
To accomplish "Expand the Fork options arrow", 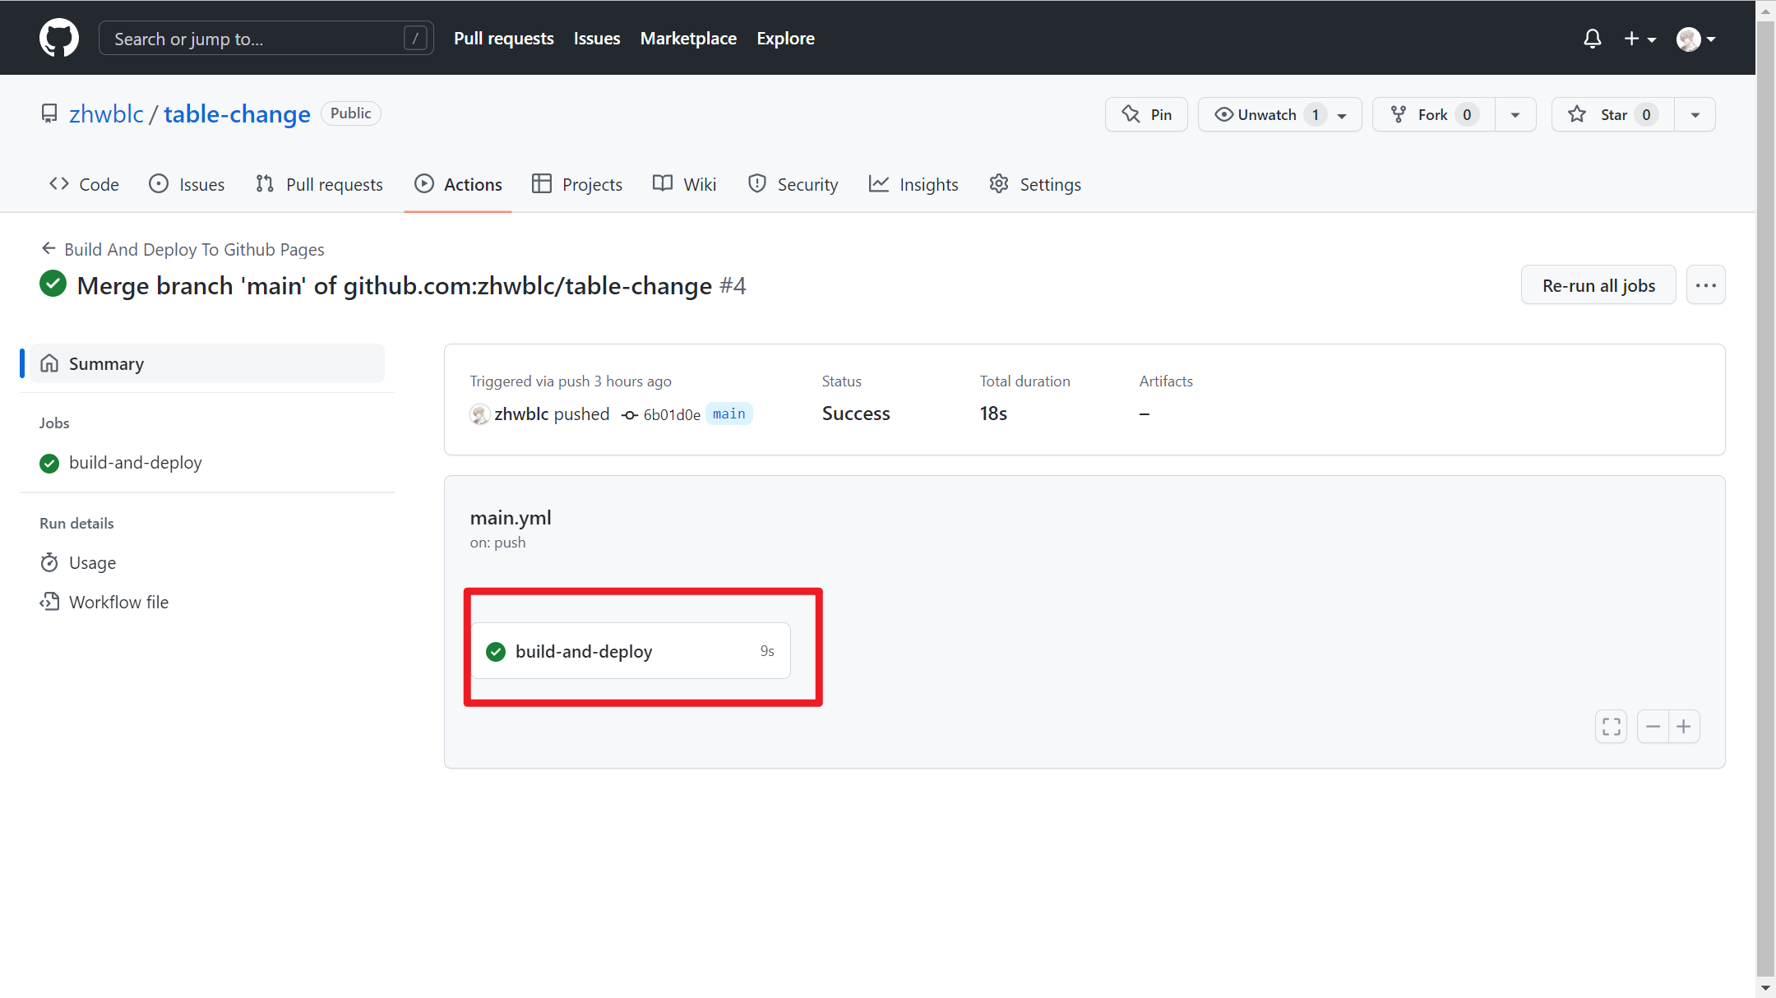I will (x=1515, y=114).
